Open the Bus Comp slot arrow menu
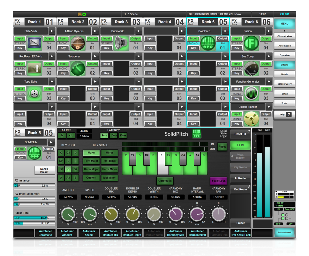 (x=269, y=56)
